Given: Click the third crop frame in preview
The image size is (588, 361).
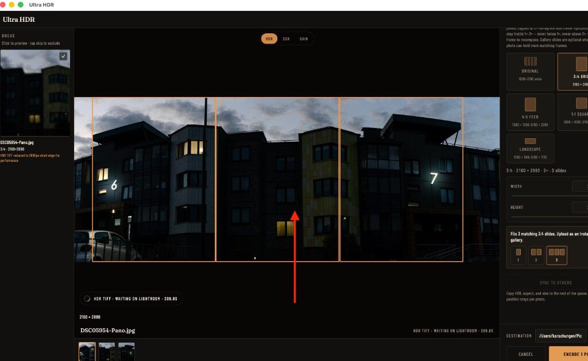Looking at the screenshot, I should 401,179.
